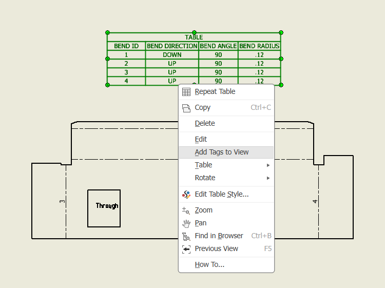385x288 pixels.
Task: Click the Find in Browser tree icon
Action: (x=186, y=236)
